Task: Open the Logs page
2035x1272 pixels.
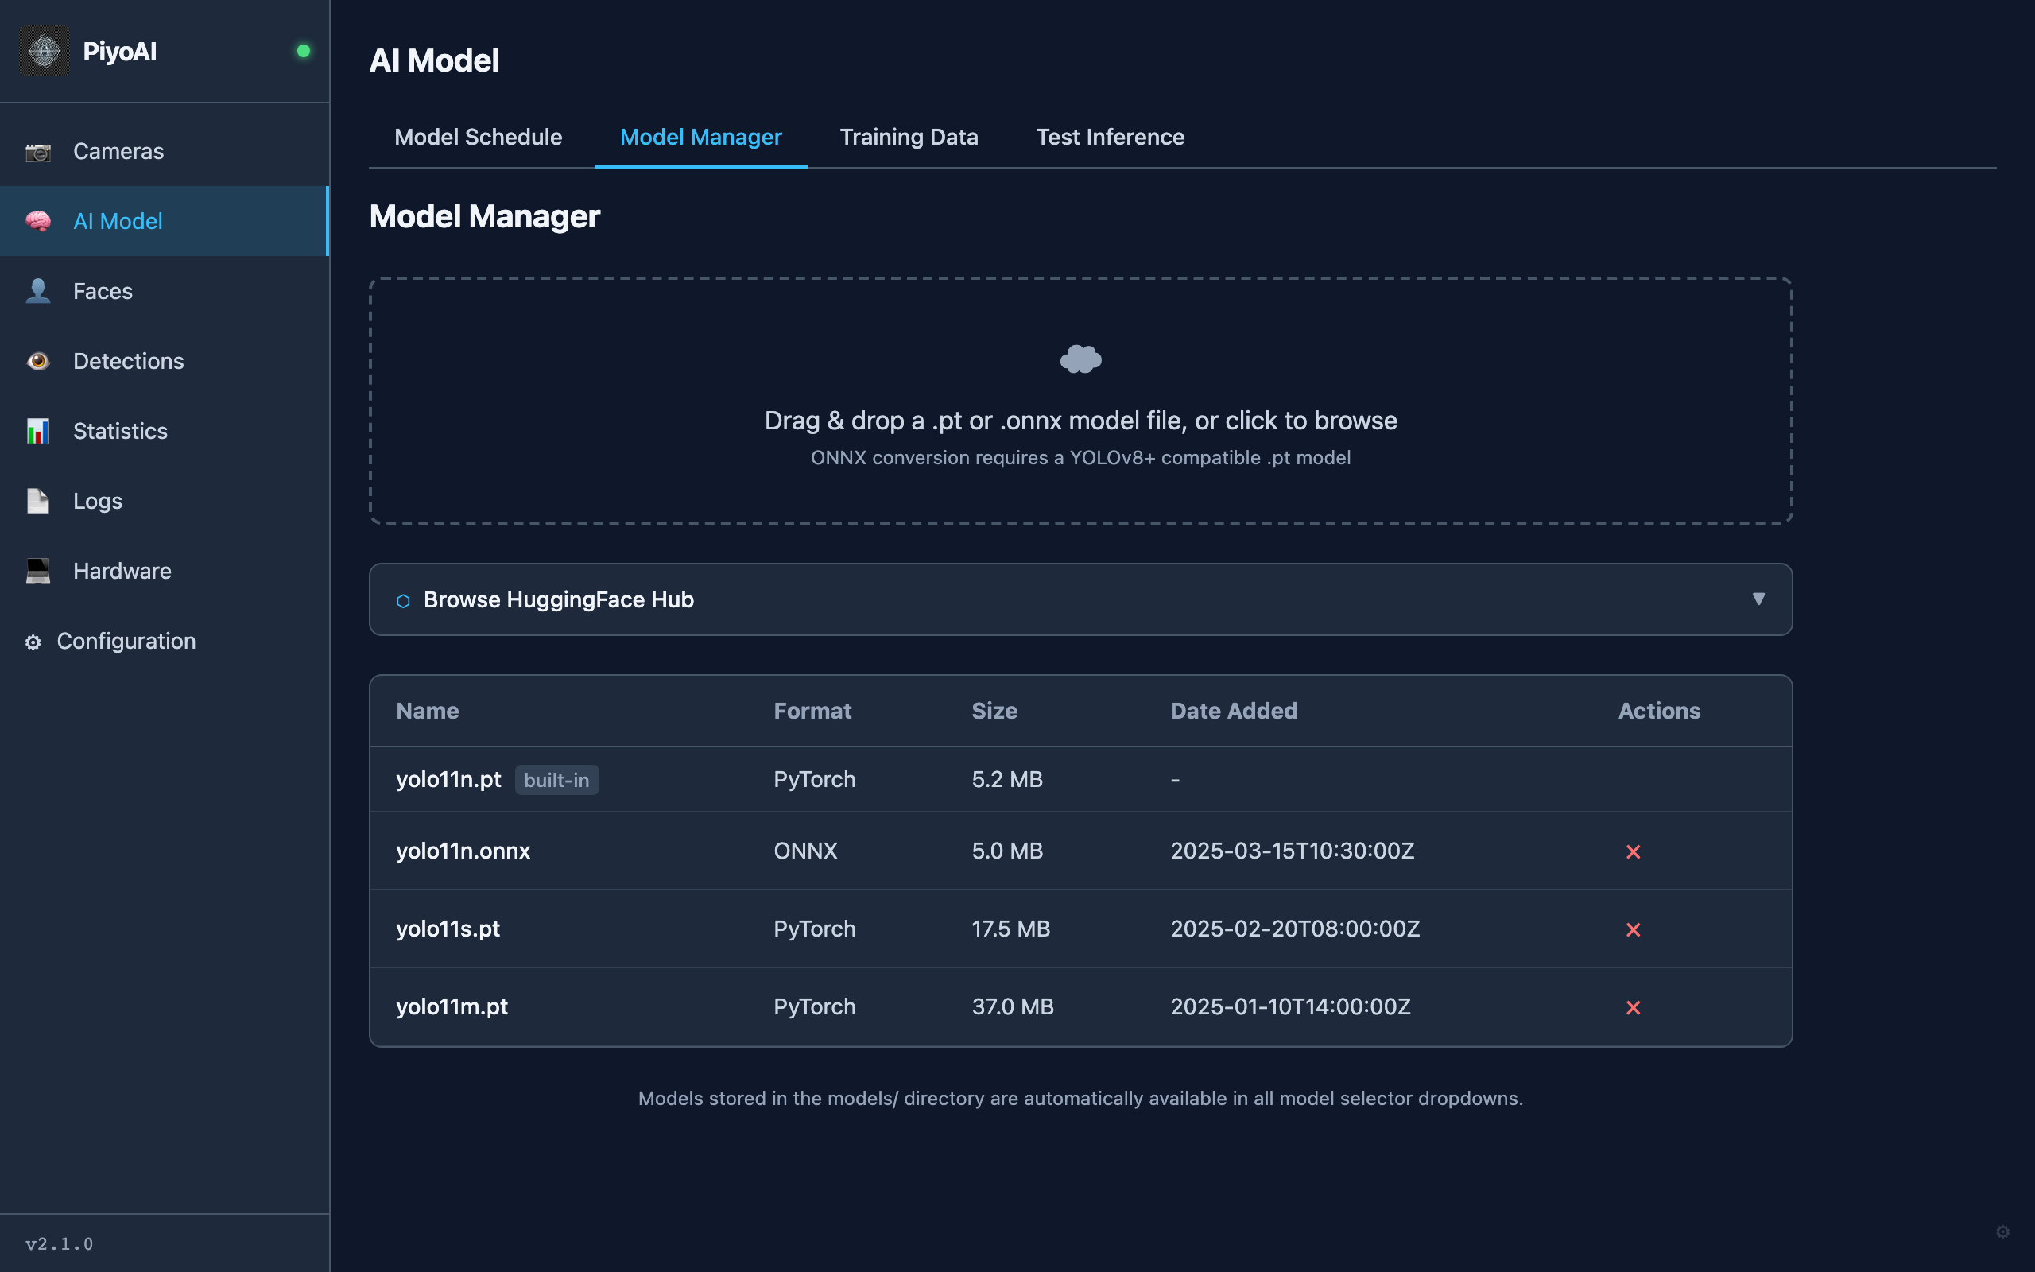Action: (x=164, y=501)
